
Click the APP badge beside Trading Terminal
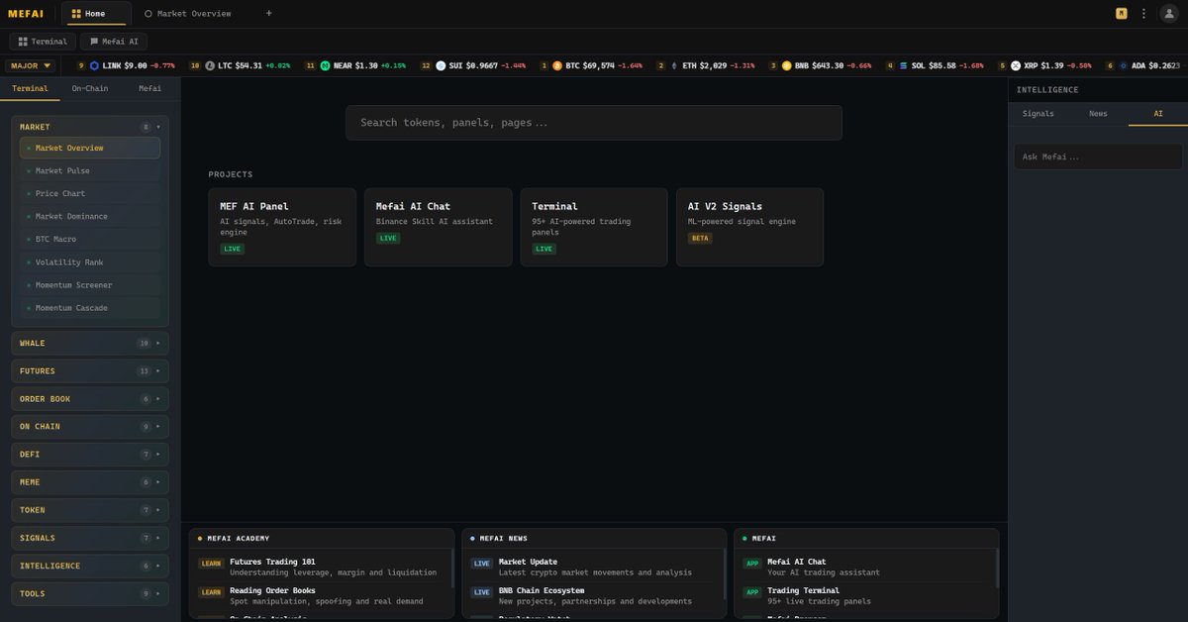pyautogui.click(x=752, y=592)
